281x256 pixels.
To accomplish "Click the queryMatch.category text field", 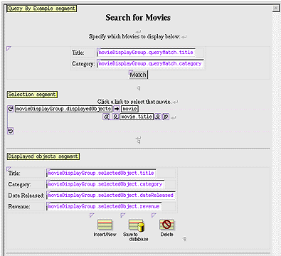I will 150,63.
